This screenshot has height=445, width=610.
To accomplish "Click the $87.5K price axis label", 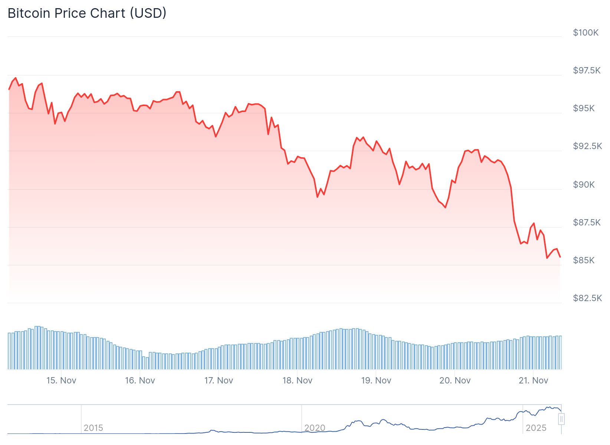I will click(x=587, y=222).
